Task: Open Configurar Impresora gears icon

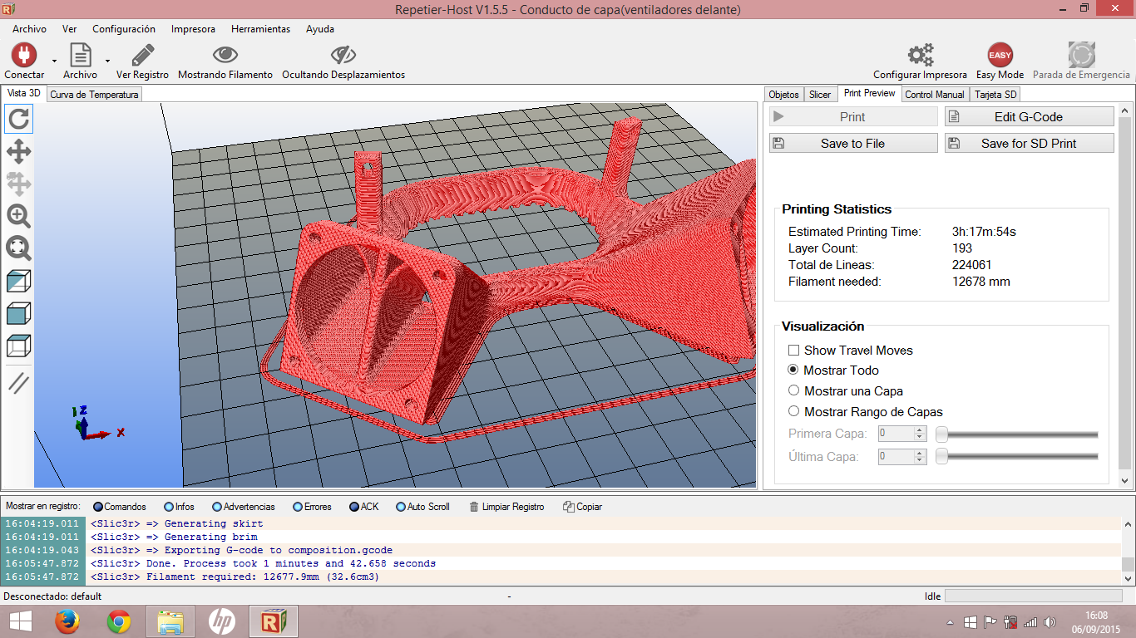Action: pos(920,55)
